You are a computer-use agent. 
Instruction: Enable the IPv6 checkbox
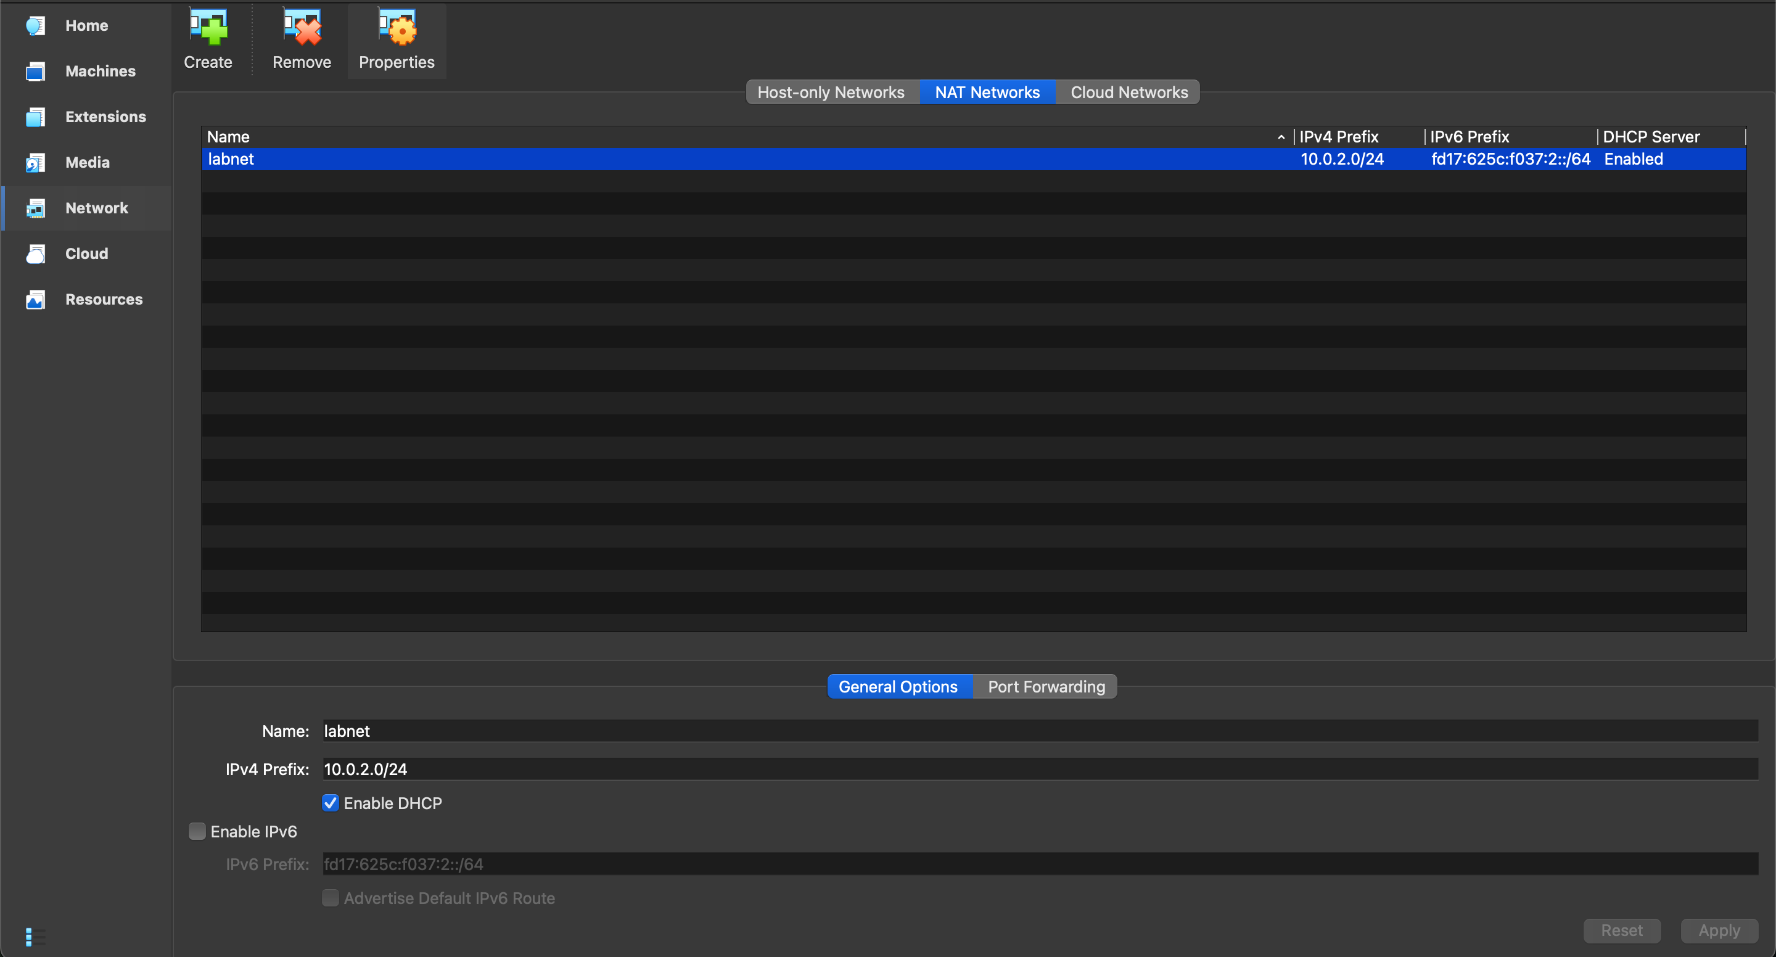(x=197, y=831)
